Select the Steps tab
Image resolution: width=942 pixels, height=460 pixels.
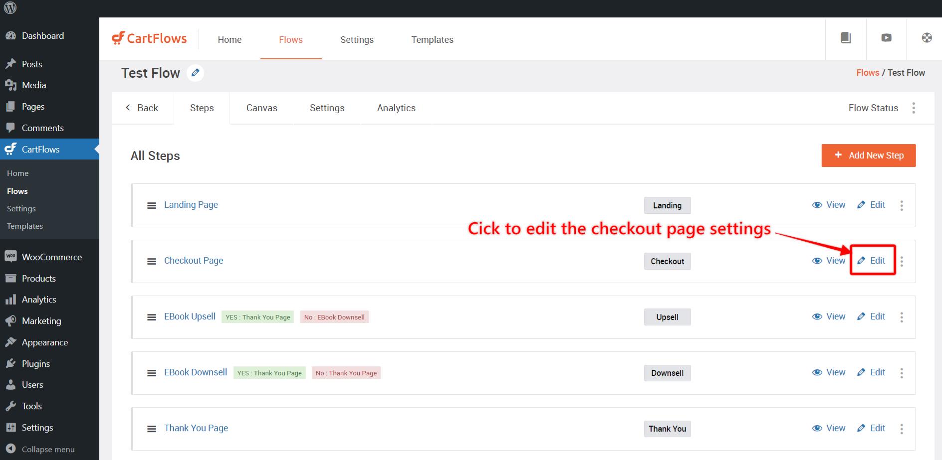point(202,108)
